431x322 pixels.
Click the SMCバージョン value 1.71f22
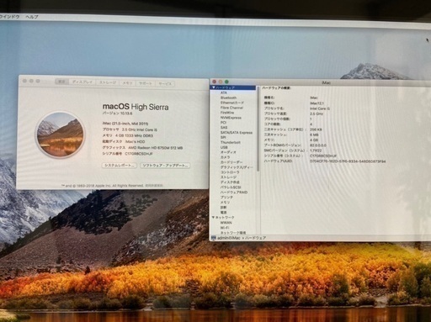tap(316, 150)
